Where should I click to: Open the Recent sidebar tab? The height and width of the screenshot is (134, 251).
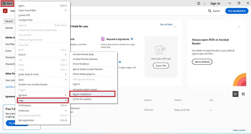coord(9,21)
